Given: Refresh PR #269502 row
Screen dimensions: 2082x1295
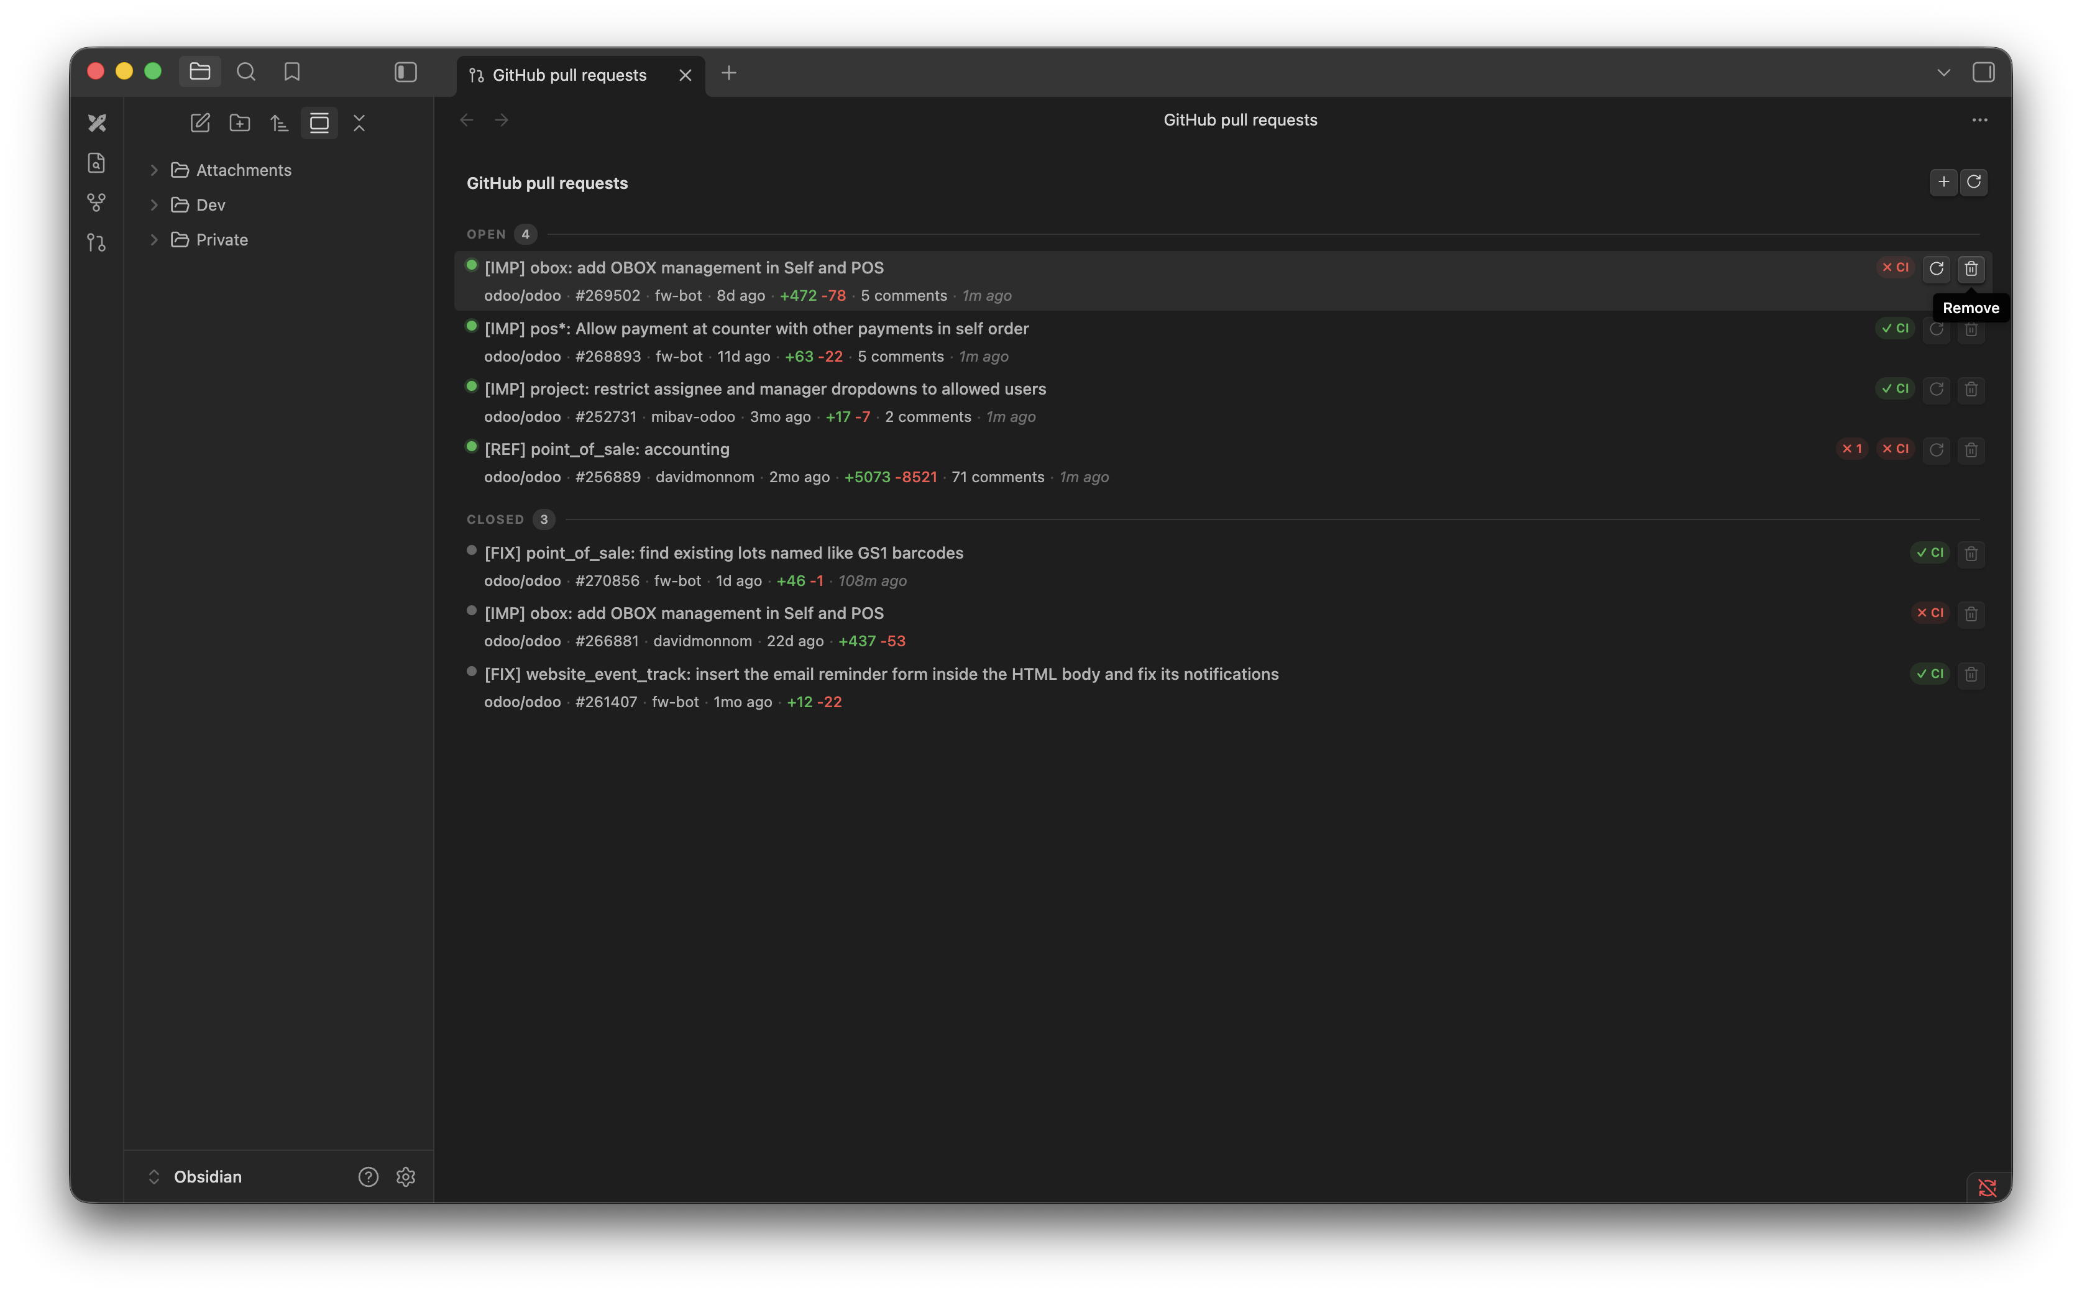Looking at the screenshot, I should click(1935, 269).
